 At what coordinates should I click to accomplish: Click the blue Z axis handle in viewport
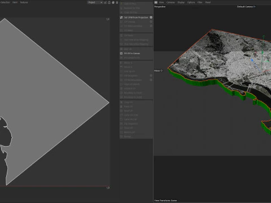(252, 60)
